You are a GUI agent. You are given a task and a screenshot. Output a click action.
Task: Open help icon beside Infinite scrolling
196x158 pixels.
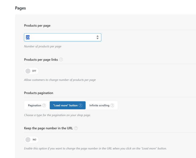coord(112,105)
